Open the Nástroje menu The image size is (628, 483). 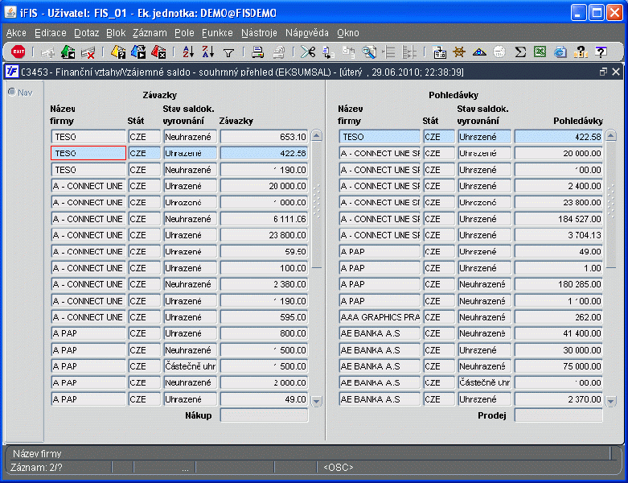[x=259, y=33]
